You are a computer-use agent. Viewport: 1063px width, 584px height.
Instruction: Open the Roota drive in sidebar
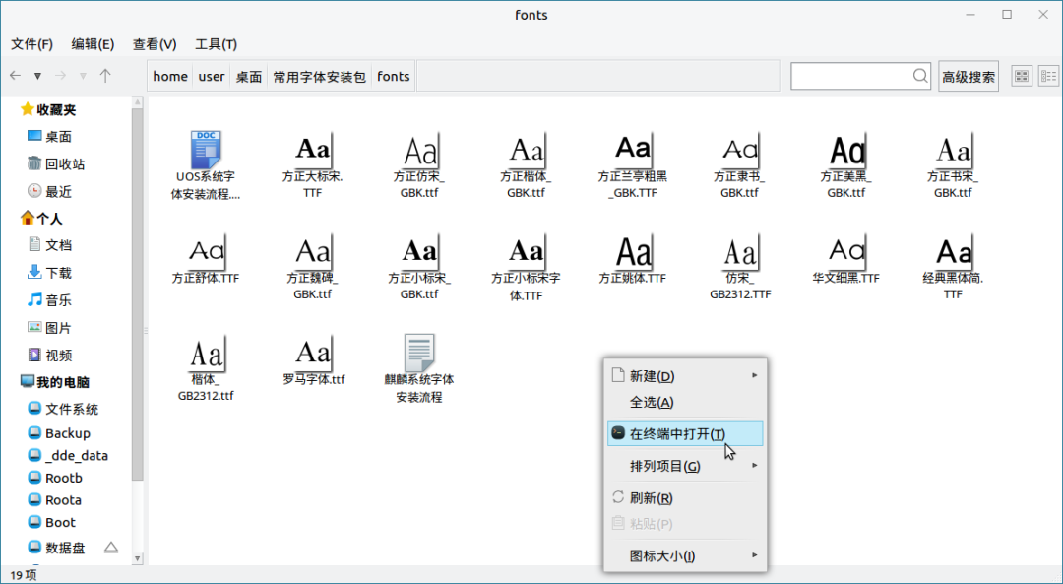coord(55,500)
